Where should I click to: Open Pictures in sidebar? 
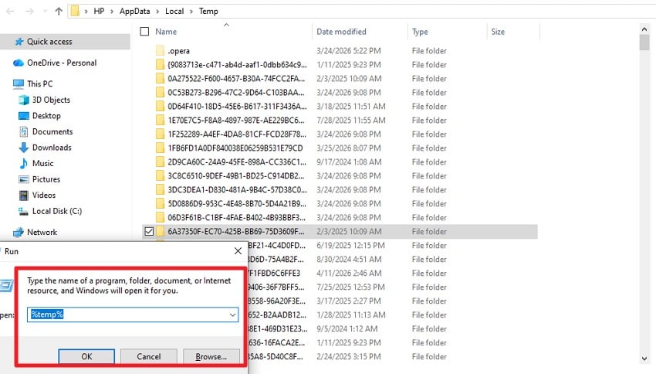(46, 179)
